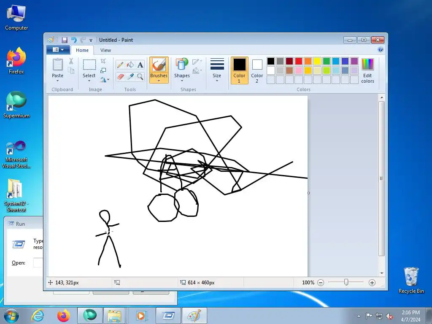Click the Run taskbar button
Image resolution: width=432 pixels, height=324 pixels.
pyautogui.click(x=168, y=316)
